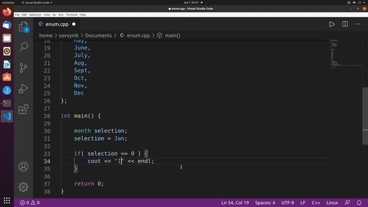
Task: Click Ln 34, Col 19 to go to line
Action: coord(235,202)
